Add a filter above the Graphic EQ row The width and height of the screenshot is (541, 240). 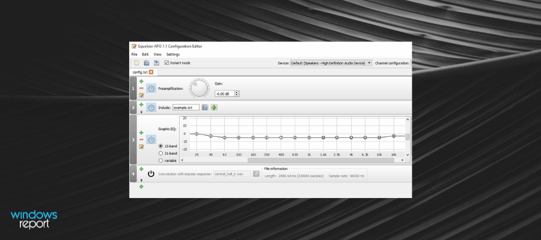pyautogui.click(x=141, y=133)
